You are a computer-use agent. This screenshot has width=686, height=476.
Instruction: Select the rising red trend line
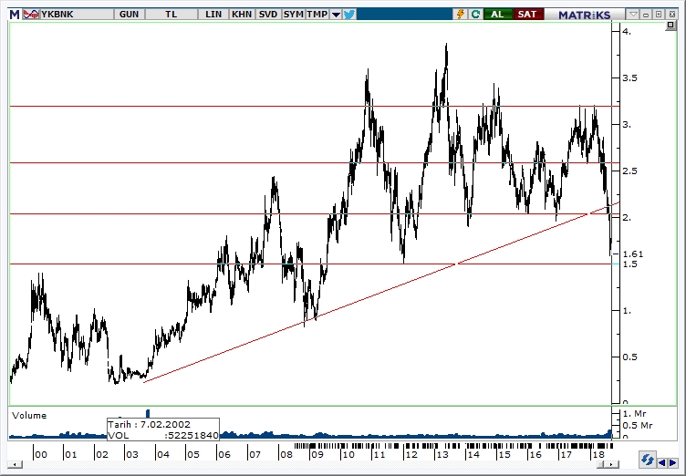(380, 292)
